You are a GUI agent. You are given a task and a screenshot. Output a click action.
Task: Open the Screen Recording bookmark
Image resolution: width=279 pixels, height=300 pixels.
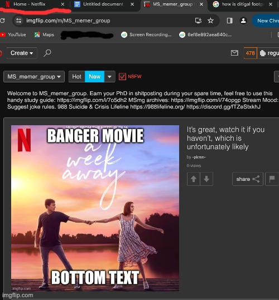[x=146, y=35]
